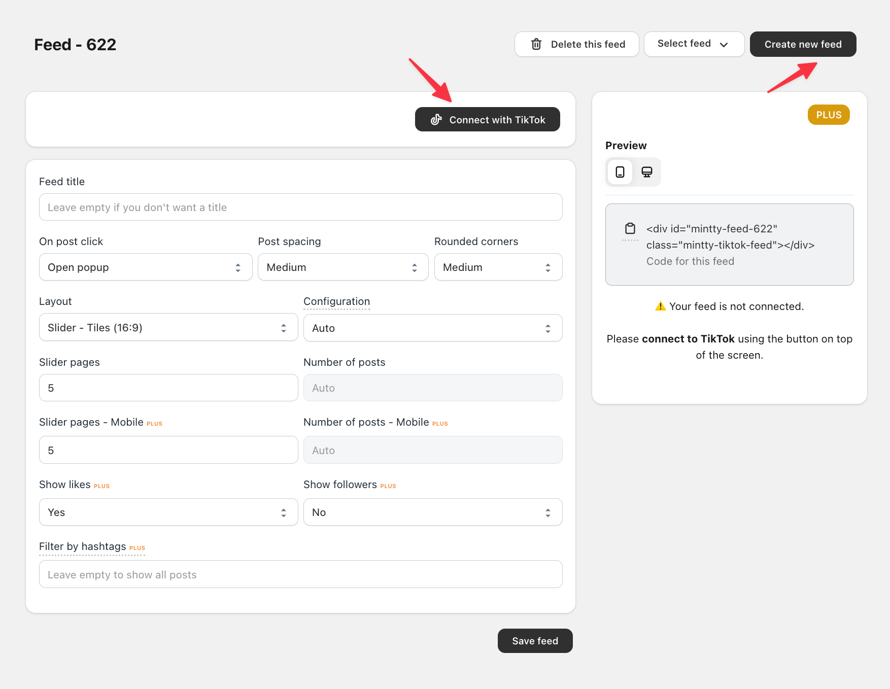This screenshot has height=689, width=890.
Task: Switch preview to mobile device icon
Action: (620, 172)
